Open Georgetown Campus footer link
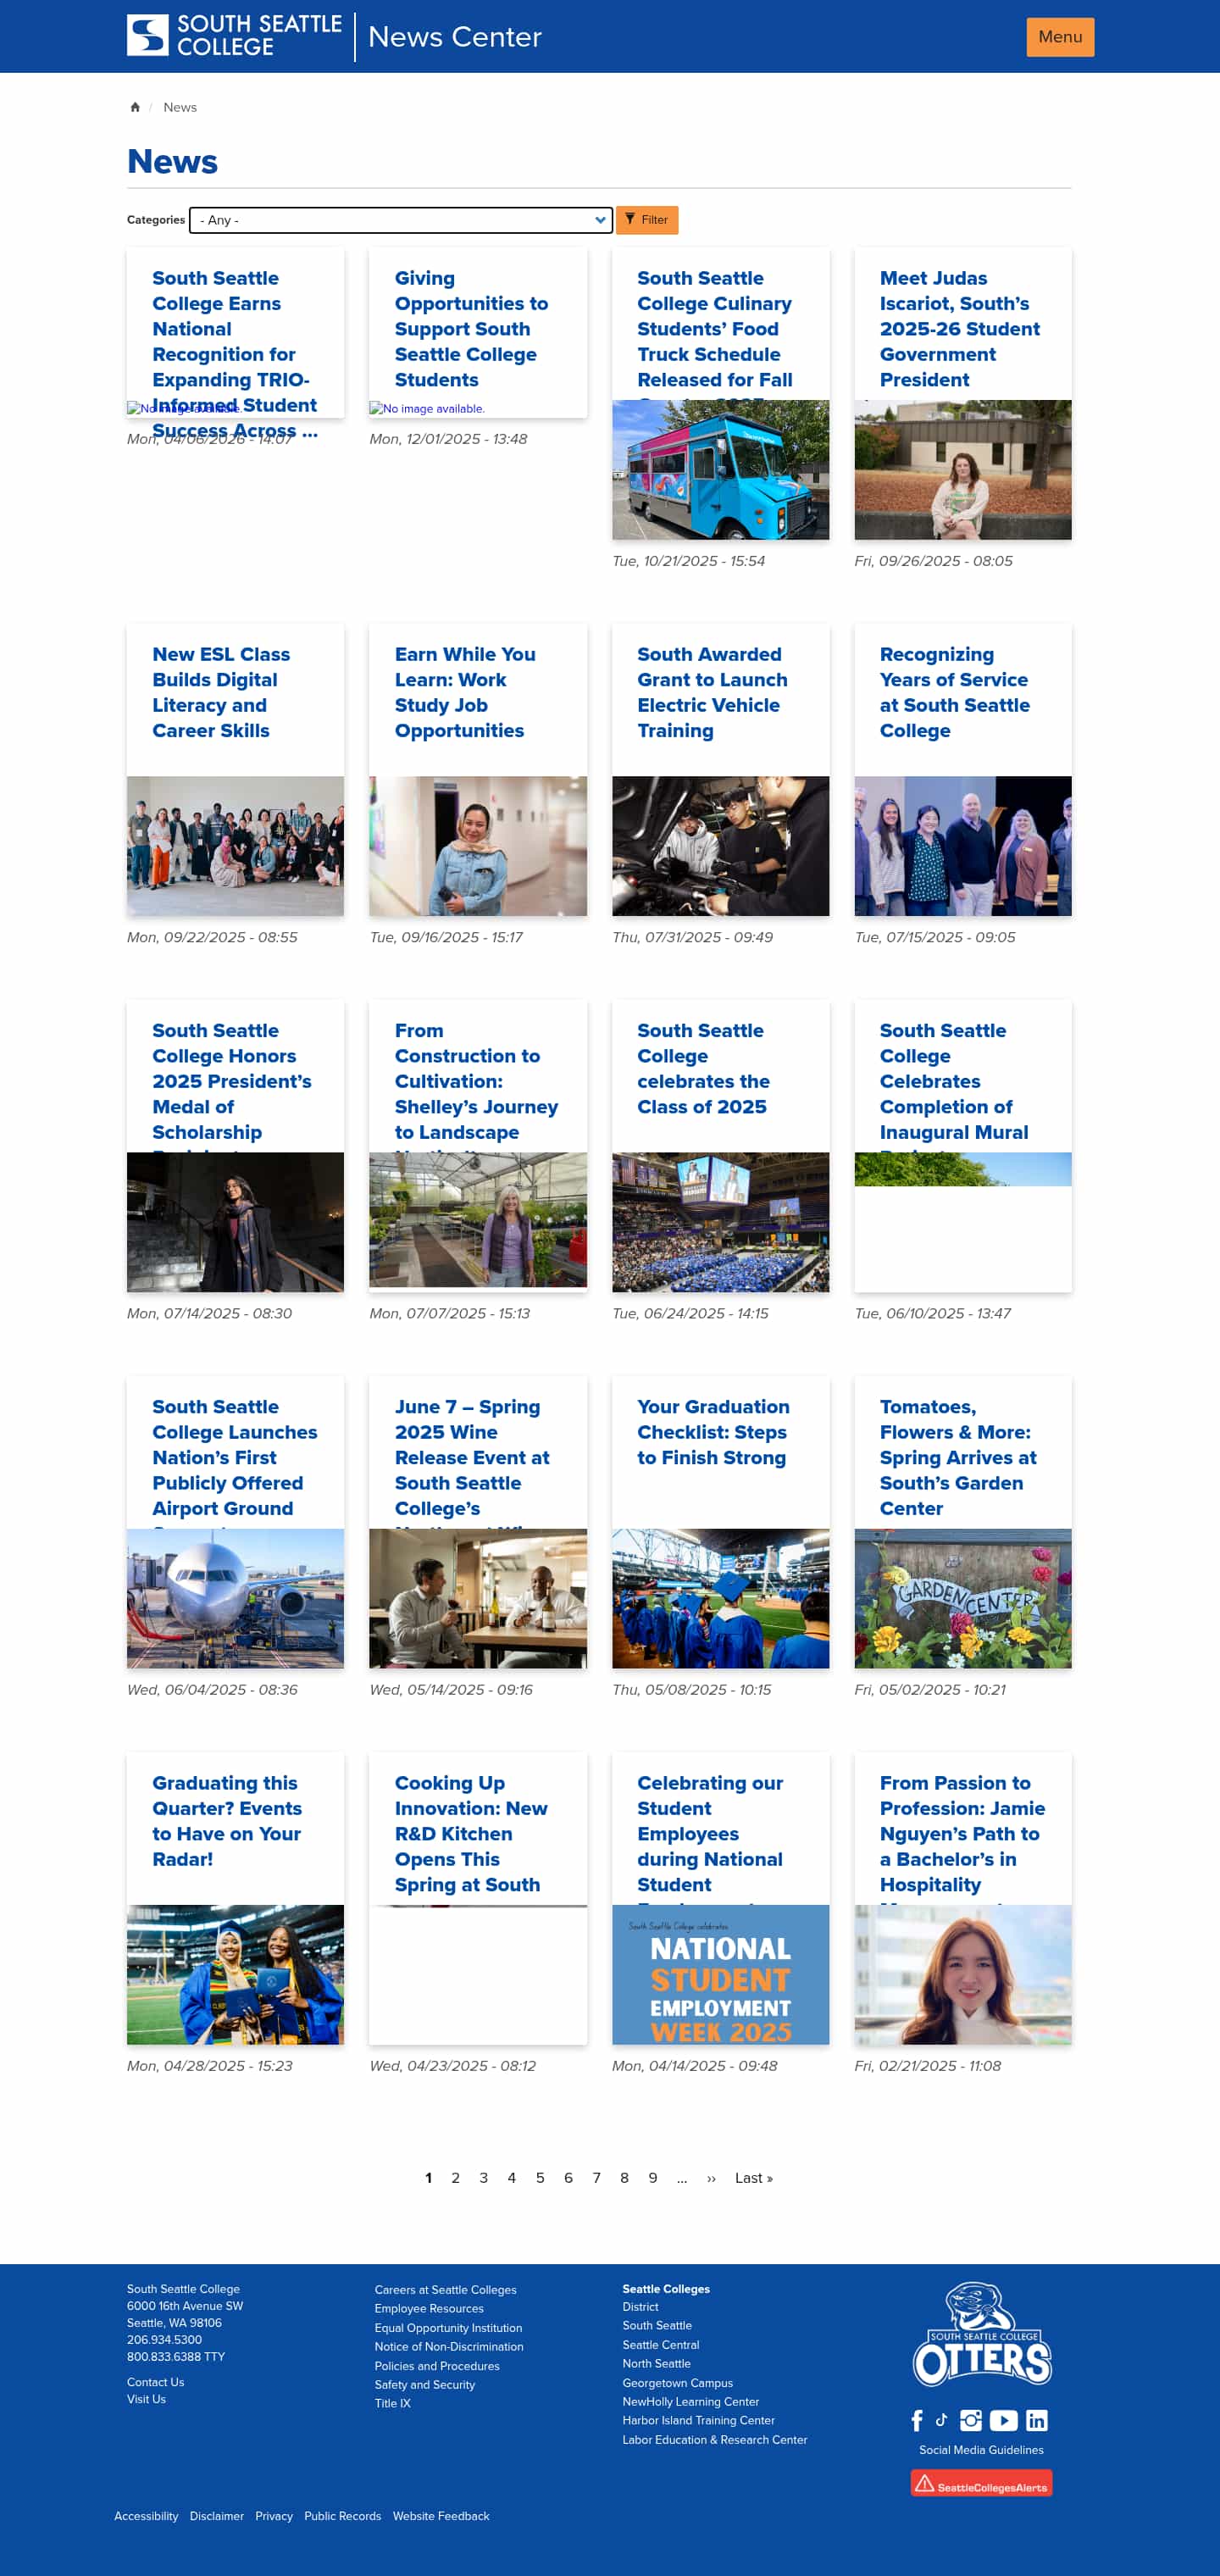 click(677, 2383)
